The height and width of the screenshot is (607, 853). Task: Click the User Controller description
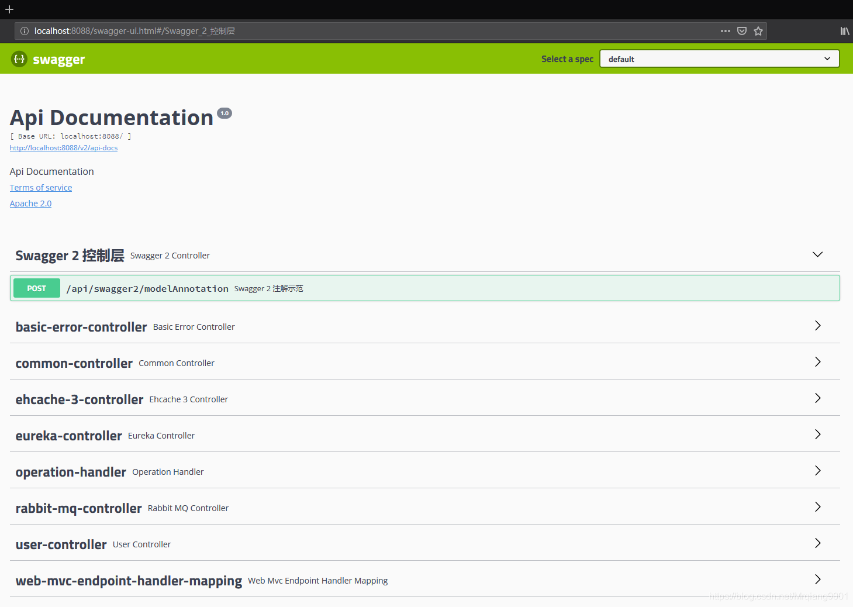click(142, 544)
